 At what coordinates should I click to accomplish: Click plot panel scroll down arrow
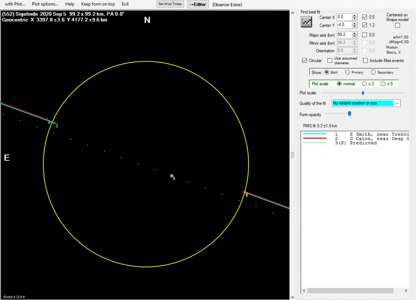(x=292, y=297)
